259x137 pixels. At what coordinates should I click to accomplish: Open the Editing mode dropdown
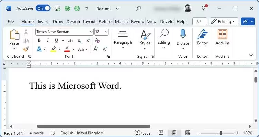click(224, 21)
